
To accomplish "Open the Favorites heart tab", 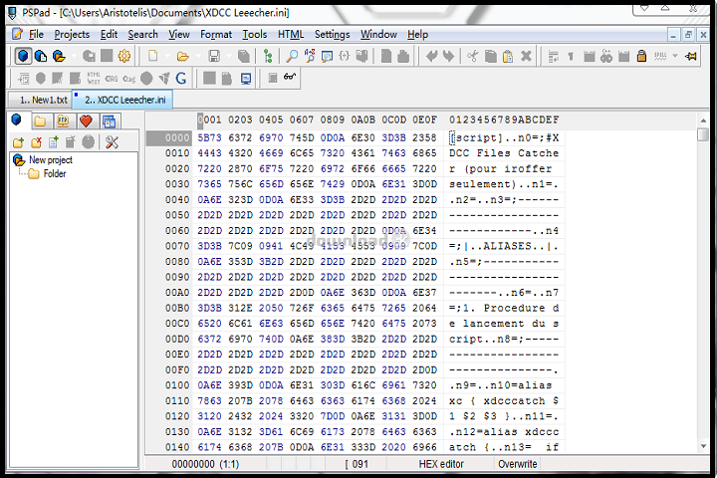I will click(86, 120).
